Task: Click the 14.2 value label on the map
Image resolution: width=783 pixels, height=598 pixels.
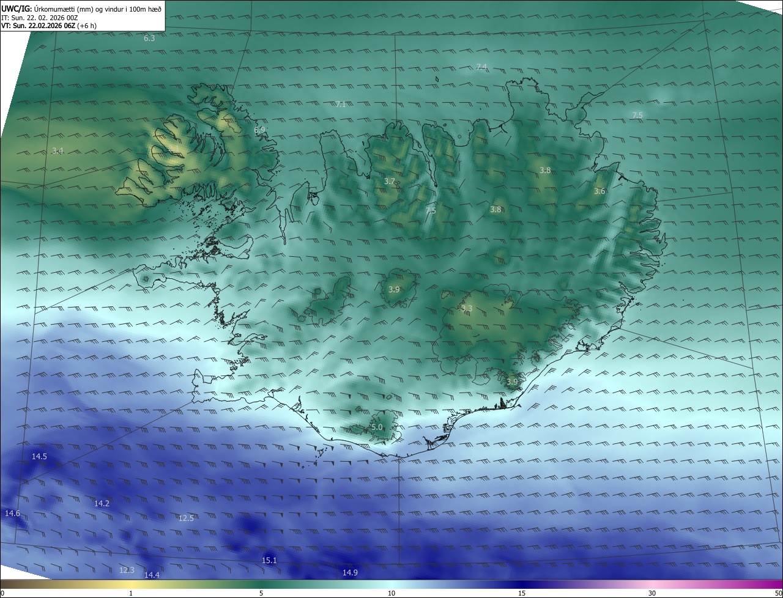Action: click(102, 504)
